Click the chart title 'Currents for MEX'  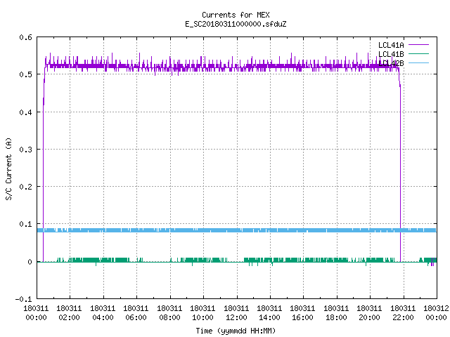click(236, 15)
